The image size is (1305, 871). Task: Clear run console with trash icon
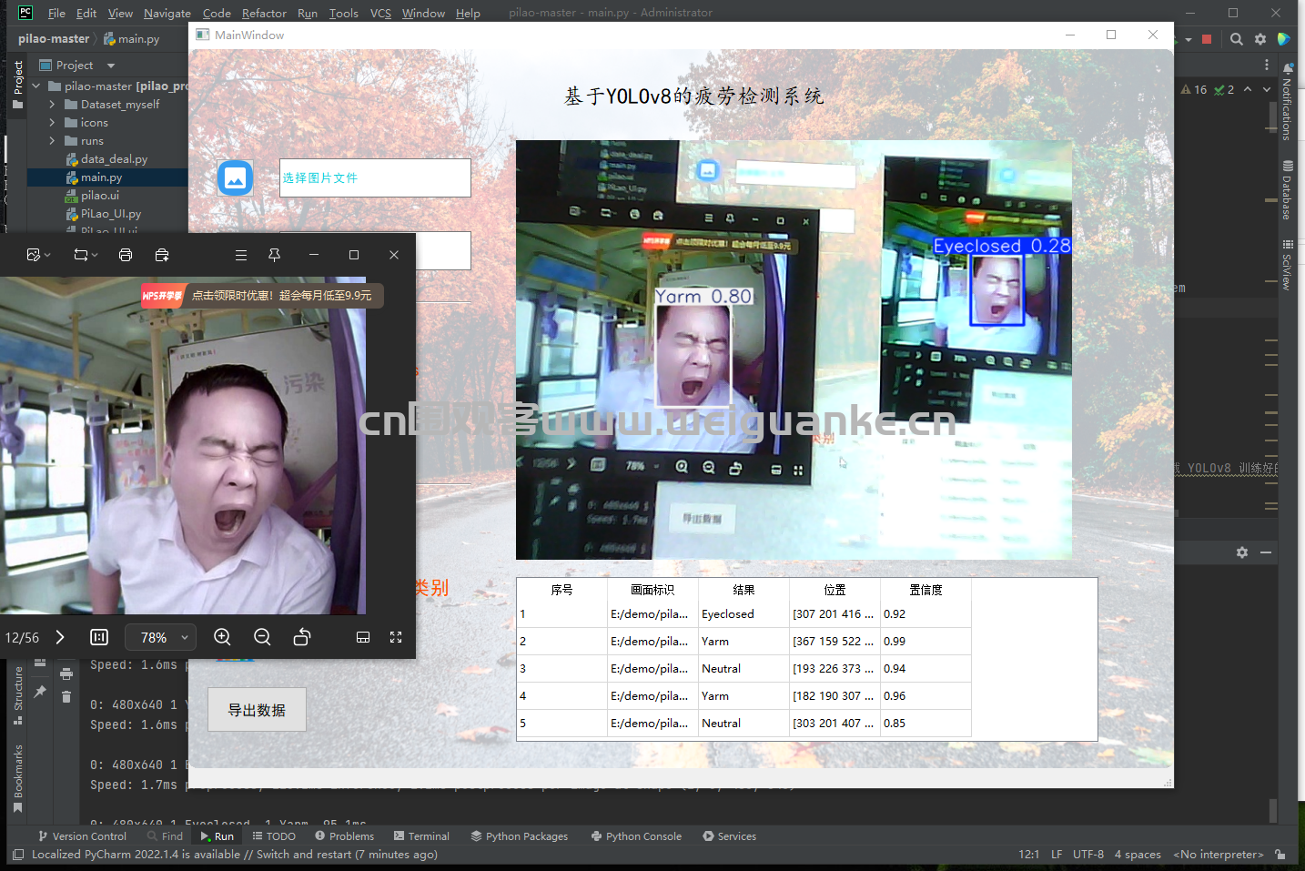click(66, 696)
